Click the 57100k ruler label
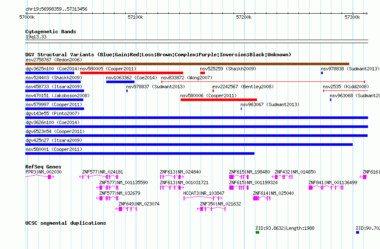 [135, 17]
